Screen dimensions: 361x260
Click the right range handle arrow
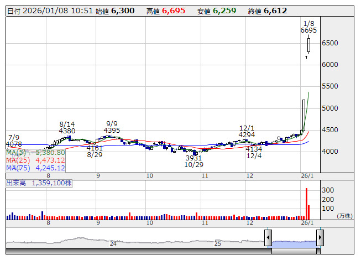(320, 238)
